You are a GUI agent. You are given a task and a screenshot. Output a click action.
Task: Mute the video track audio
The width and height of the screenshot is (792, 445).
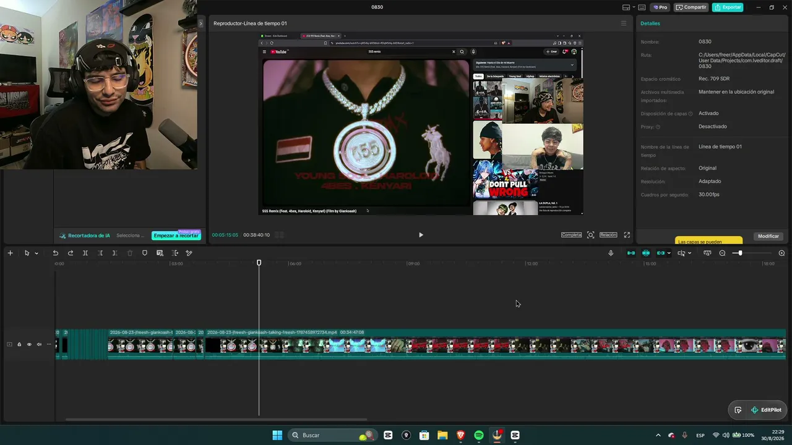tap(39, 344)
